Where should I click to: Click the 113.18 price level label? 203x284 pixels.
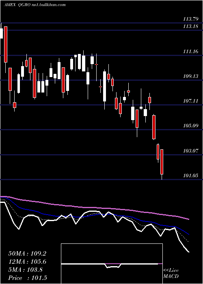[190, 26]
